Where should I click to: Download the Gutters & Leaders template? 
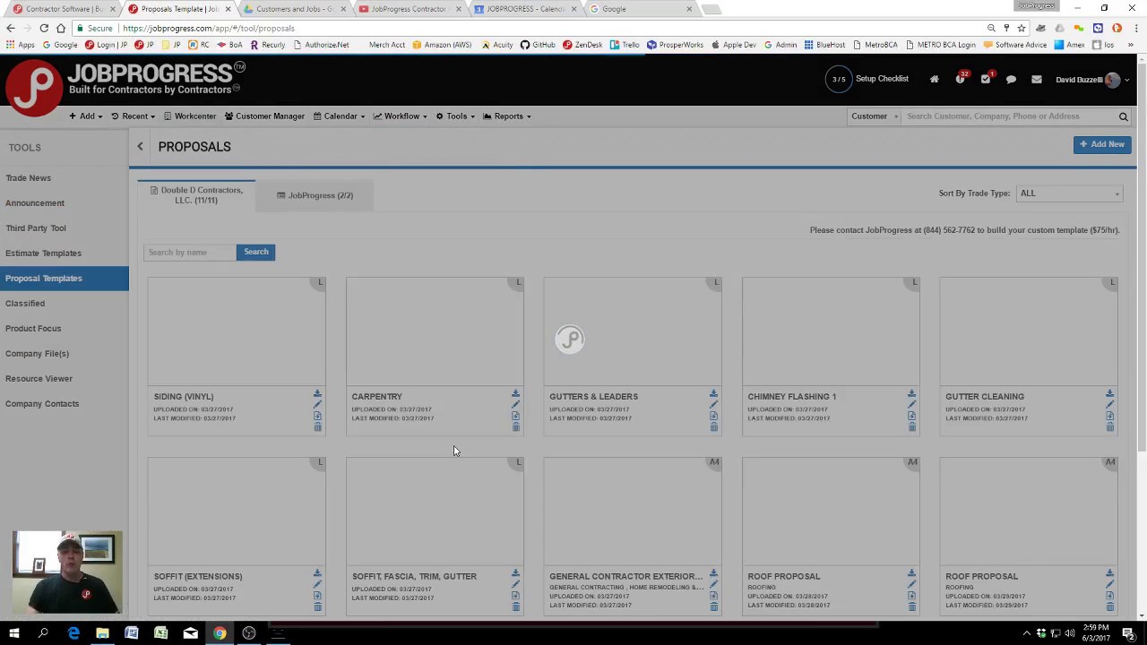(x=713, y=394)
